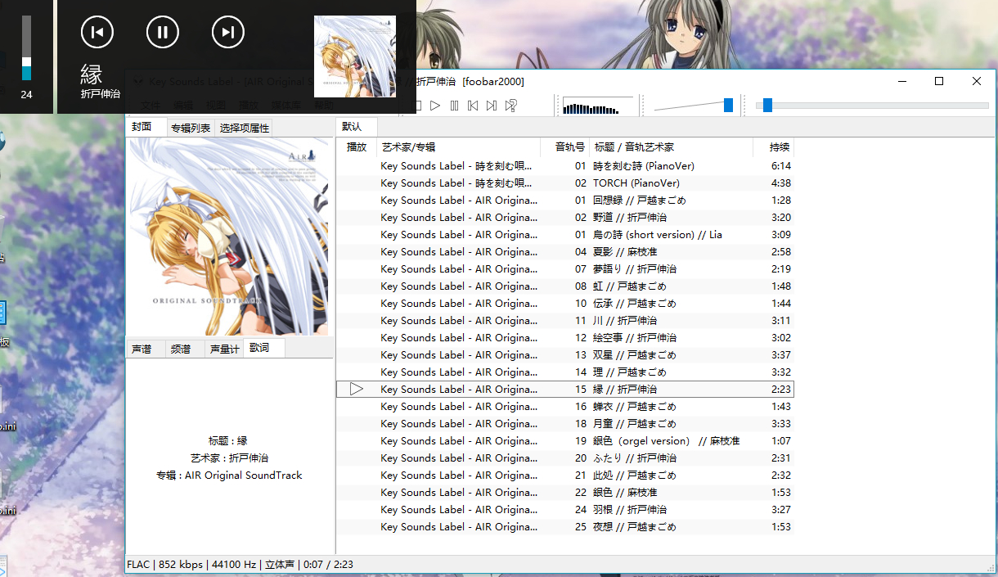Click foobar2000 toolbar Random playback button
998x577 pixels.
[x=510, y=106]
